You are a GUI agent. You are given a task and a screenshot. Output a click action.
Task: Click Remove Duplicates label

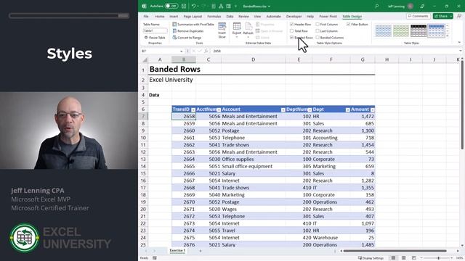coord(190,31)
